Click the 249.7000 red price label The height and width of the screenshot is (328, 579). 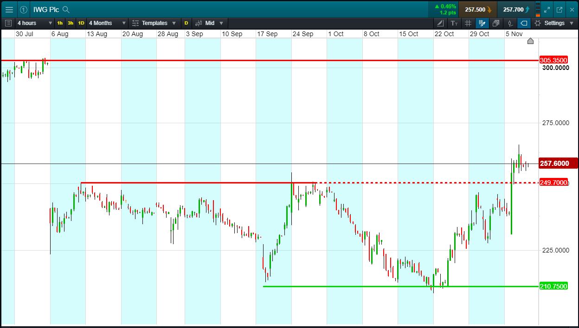[x=553, y=183]
